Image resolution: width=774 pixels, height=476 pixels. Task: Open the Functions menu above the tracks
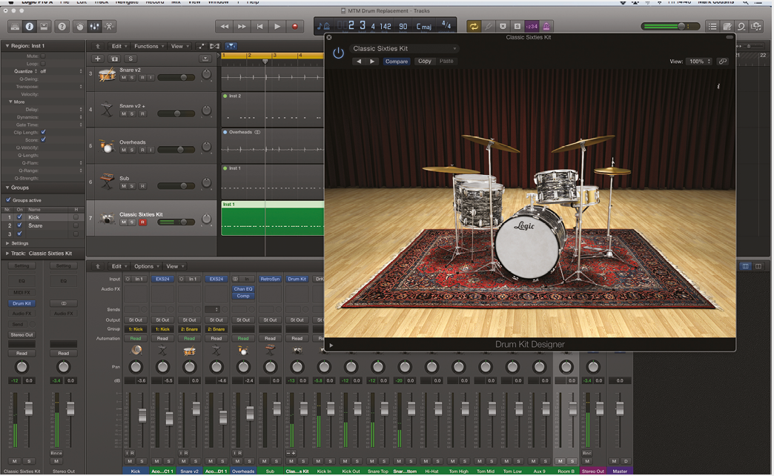pyautogui.click(x=148, y=45)
